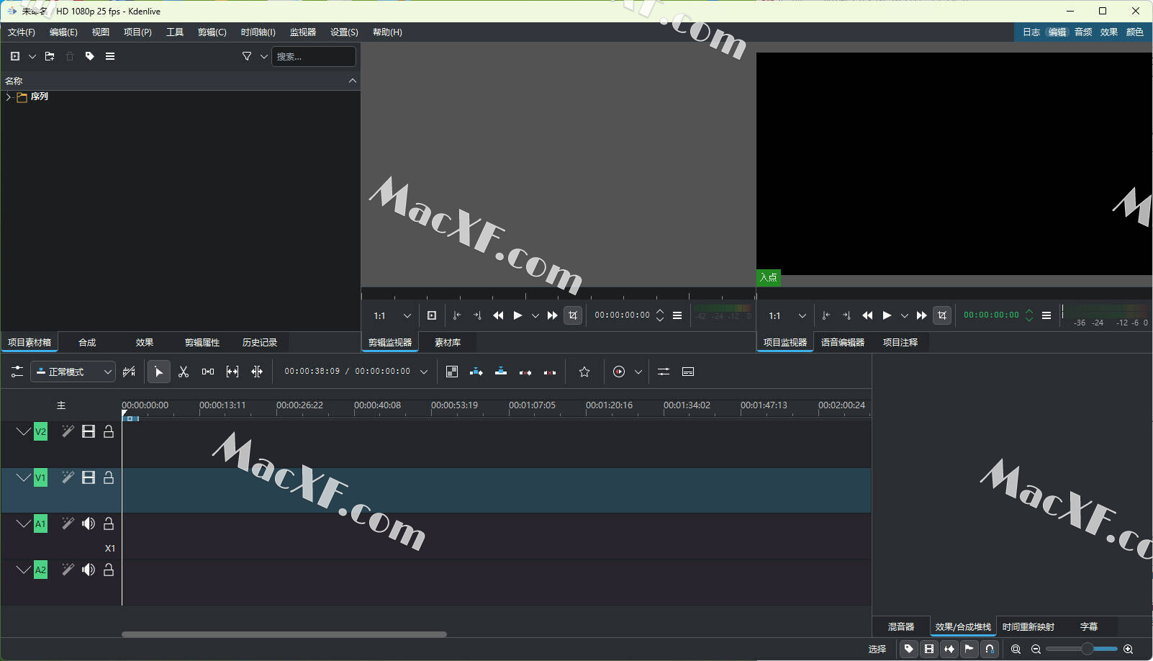This screenshot has width=1153, height=661.
Task: Click the project bin search field
Action: 313,56
